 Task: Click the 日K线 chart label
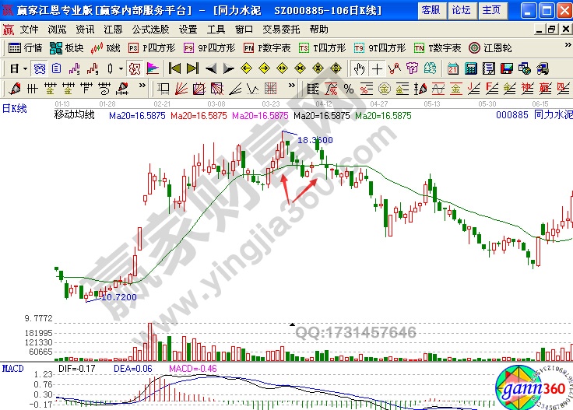pyautogui.click(x=14, y=108)
